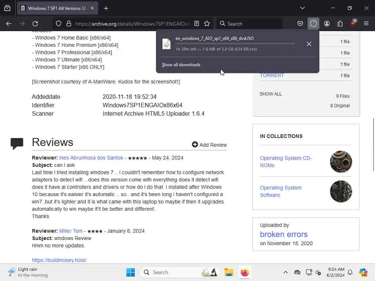This screenshot has height=281, width=375.
Task: Open the Windows Start menu
Action: click(131, 272)
